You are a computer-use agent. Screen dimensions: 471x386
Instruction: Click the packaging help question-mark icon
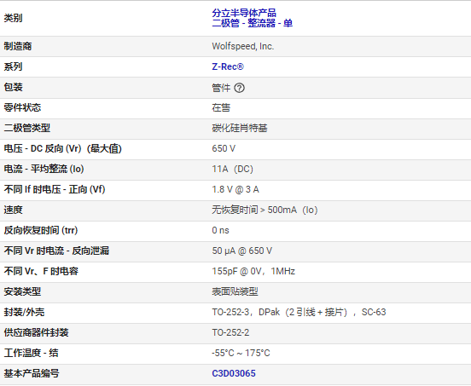coord(239,88)
